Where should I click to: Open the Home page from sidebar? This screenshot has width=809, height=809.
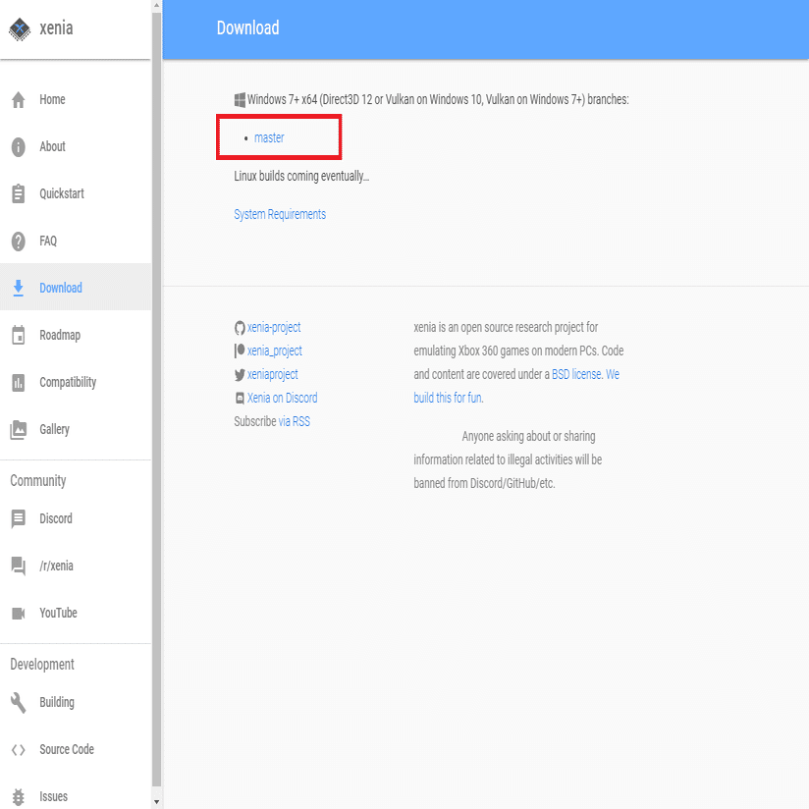coord(76,99)
